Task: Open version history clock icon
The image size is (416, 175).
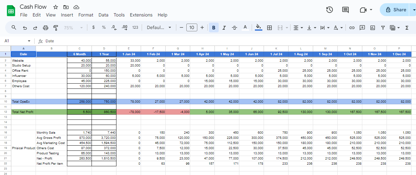Action: pos(329,10)
